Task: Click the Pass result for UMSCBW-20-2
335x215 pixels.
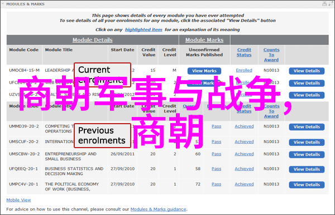Action: tap(217, 154)
